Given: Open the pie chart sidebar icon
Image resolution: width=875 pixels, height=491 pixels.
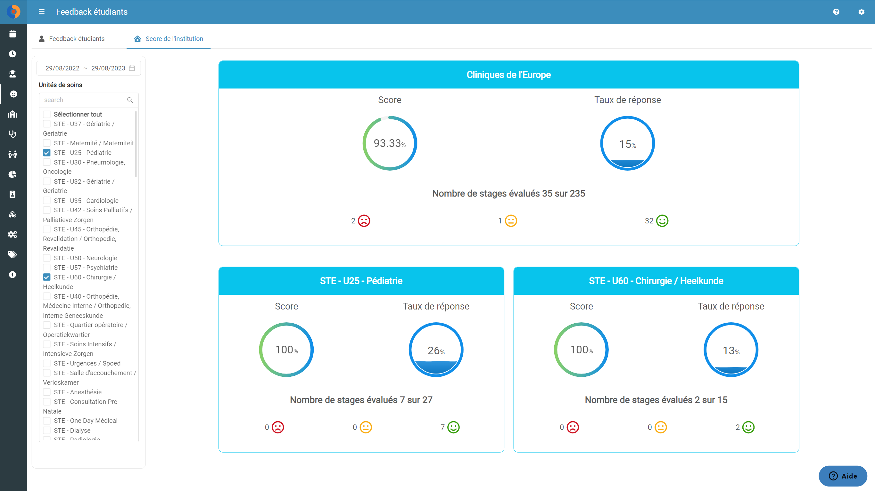Looking at the screenshot, I should (12, 174).
